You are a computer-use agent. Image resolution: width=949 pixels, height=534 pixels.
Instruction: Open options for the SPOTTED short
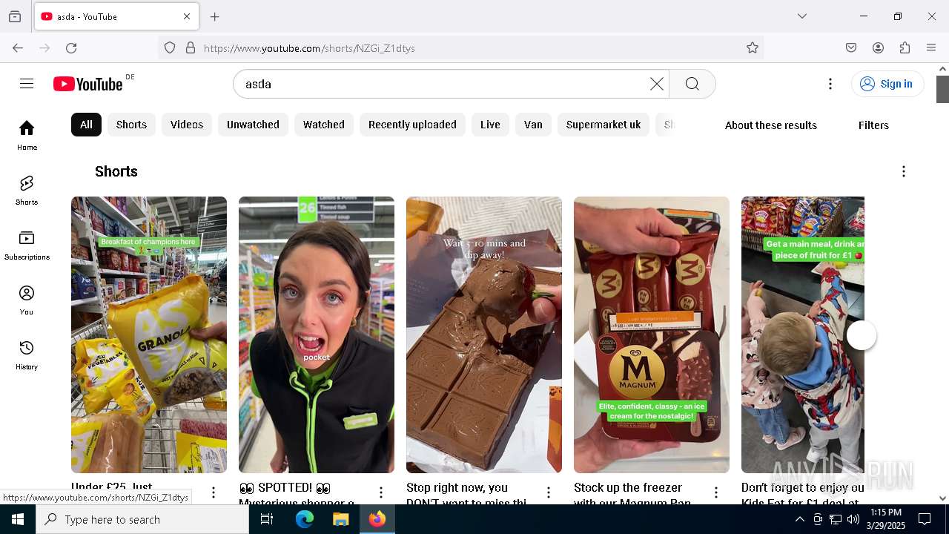pyautogui.click(x=381, y=492)
